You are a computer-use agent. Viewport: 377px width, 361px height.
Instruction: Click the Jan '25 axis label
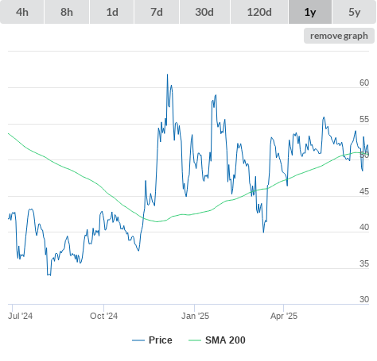point(195,316)
